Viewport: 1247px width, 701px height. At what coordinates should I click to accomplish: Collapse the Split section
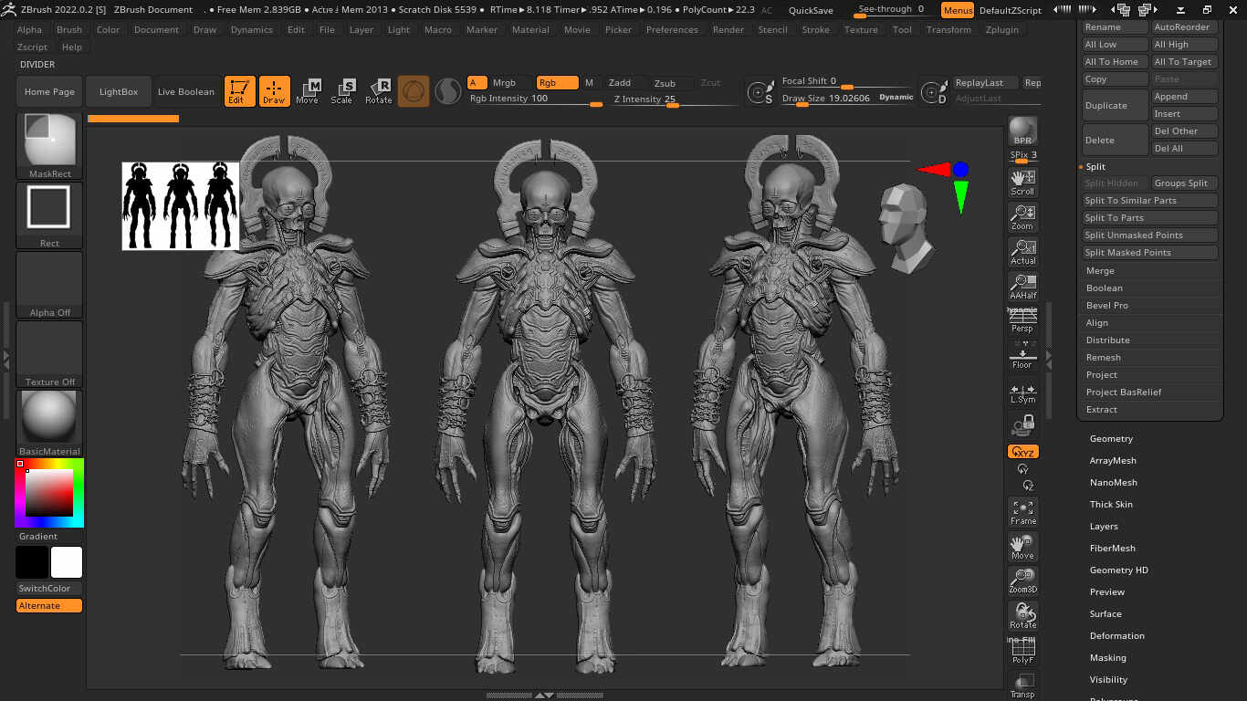pyautogui.click(x=1095, y=167)
